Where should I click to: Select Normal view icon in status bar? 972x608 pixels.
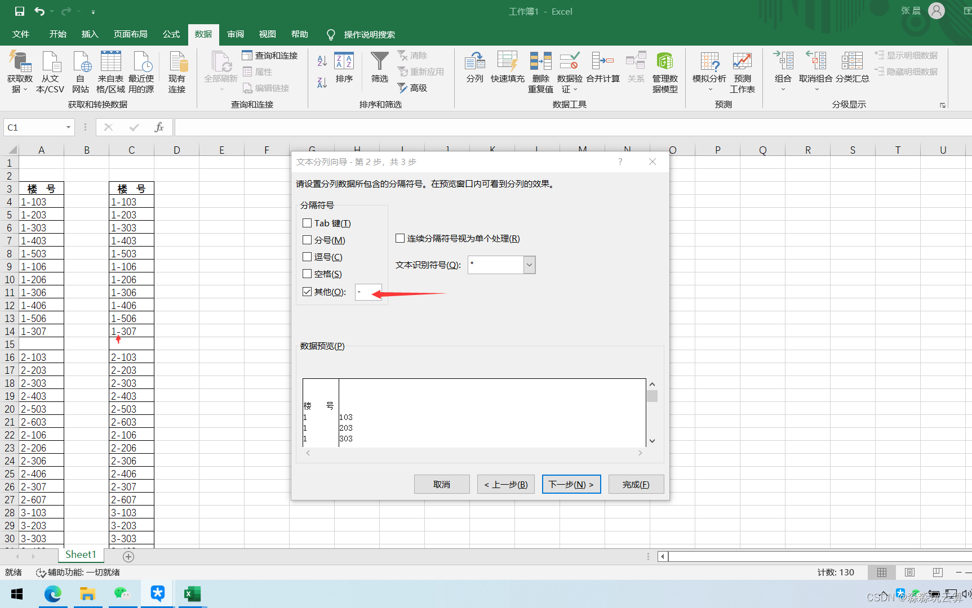pyautogui.click(x=882, y=572)
